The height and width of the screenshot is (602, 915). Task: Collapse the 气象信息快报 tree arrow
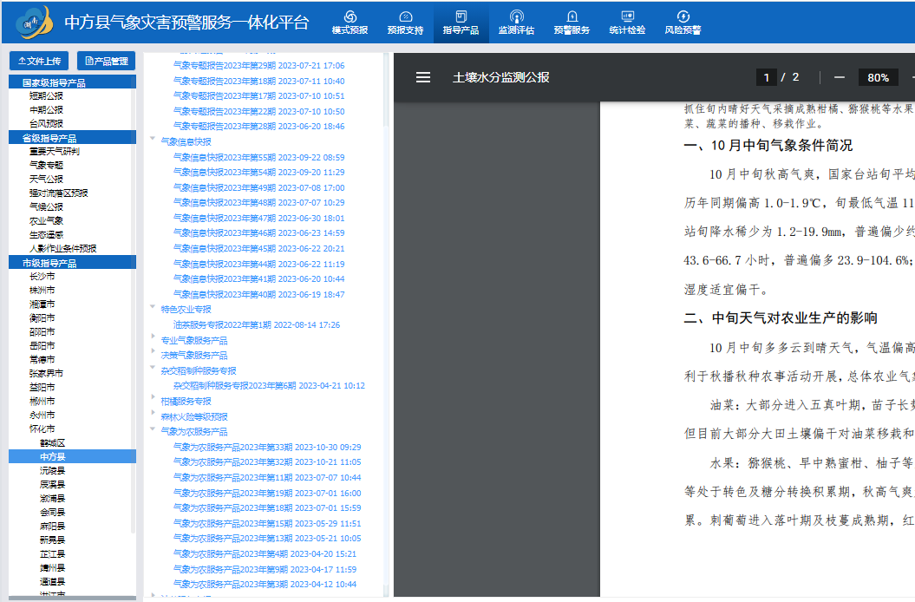click(153, 139)
